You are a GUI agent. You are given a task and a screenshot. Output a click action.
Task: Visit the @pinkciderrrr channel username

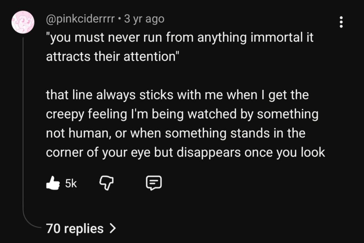[81, 19]
